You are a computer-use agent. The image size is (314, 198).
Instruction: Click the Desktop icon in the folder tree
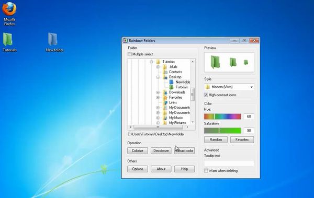[165, 77]
